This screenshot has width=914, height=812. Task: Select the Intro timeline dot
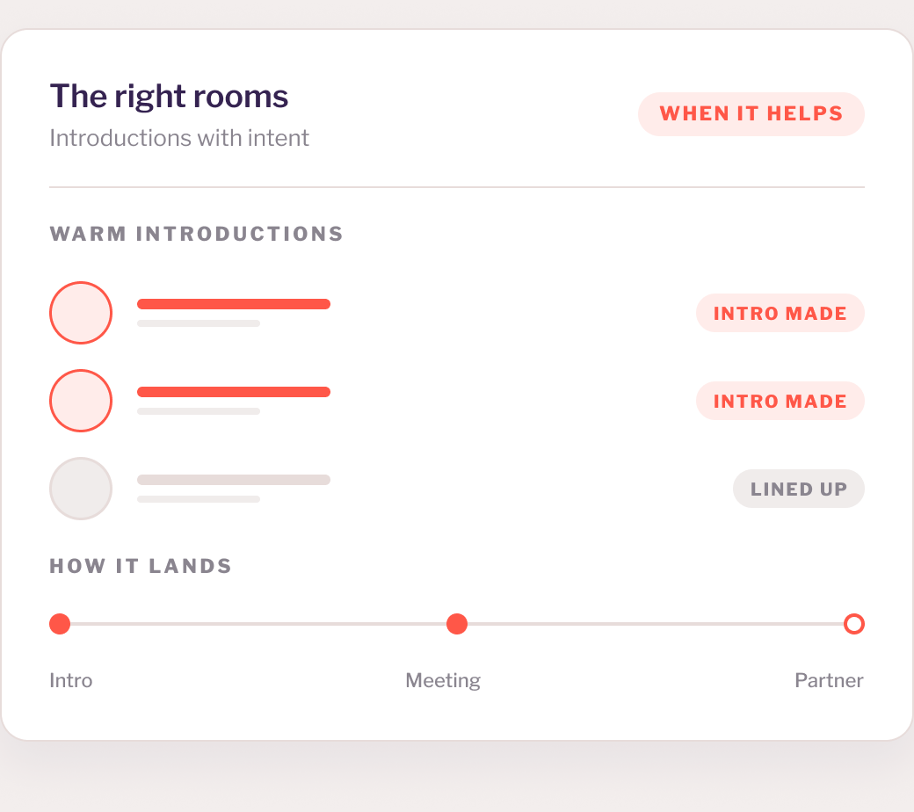pos(60,624)
